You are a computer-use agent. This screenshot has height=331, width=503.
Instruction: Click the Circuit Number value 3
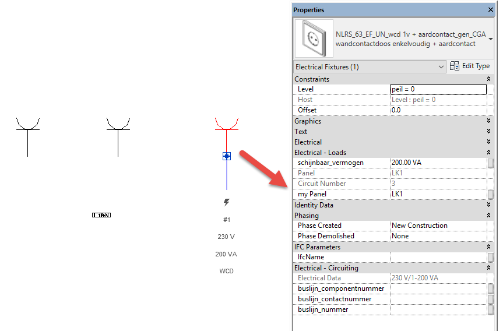393,184
